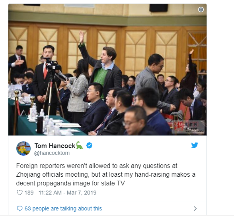
Task: Visit the @hancocktom handle link
Action: [52, 153]
